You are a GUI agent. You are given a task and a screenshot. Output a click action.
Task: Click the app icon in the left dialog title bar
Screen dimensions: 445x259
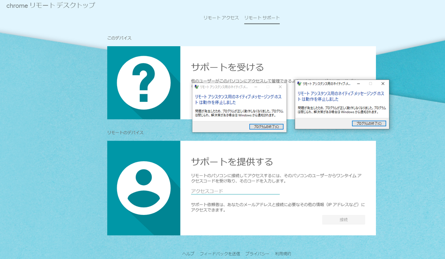196,86
